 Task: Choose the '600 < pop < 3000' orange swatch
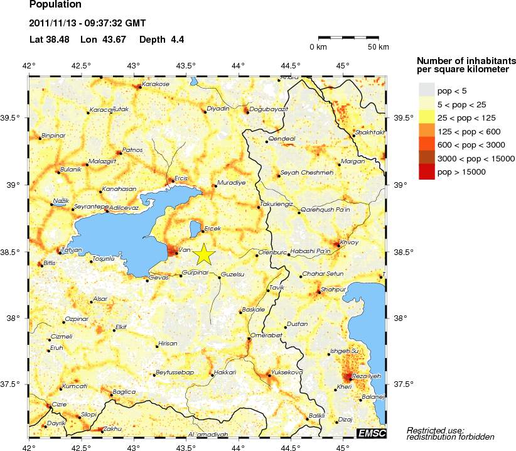pos(426,145)
